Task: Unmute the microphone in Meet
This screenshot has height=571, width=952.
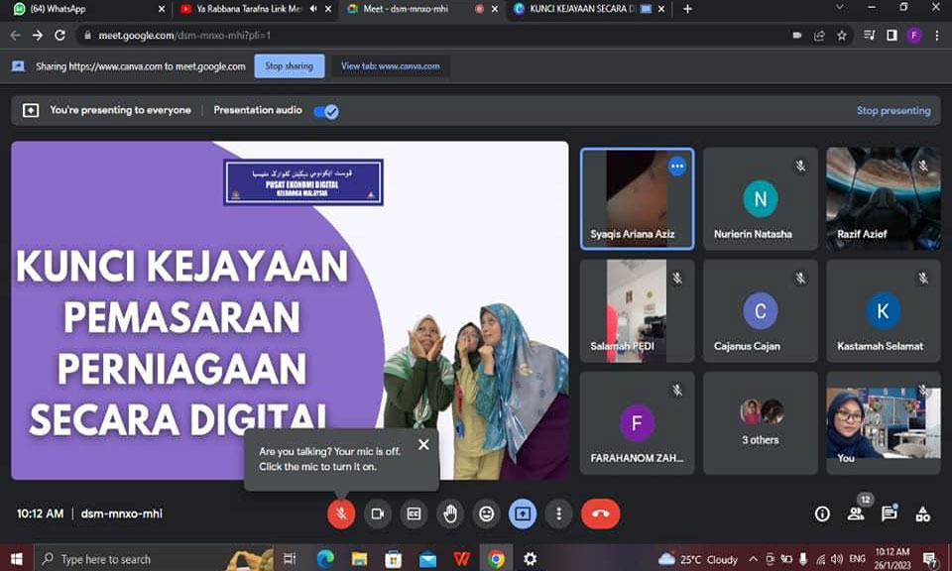Action: (341, 514)
